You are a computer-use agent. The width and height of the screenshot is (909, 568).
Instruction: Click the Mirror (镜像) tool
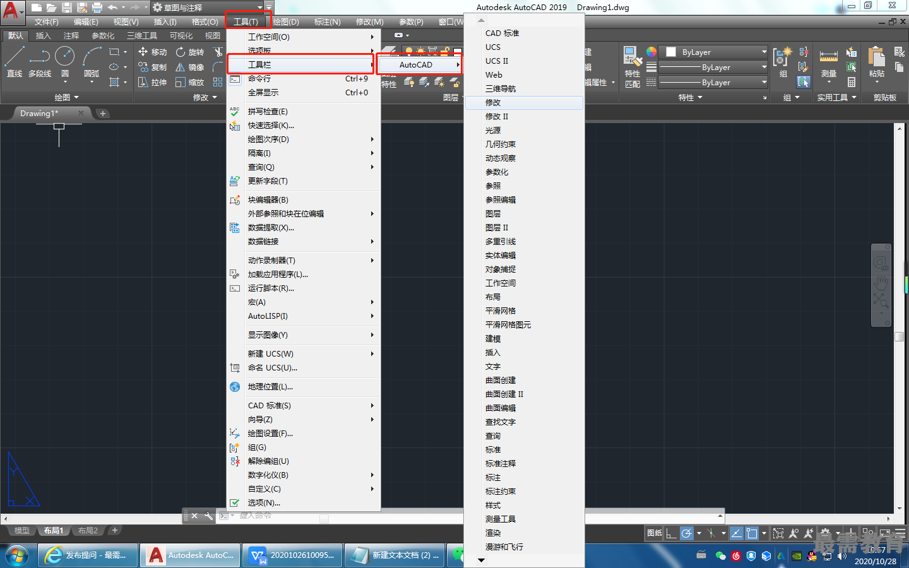coord(189,67)
